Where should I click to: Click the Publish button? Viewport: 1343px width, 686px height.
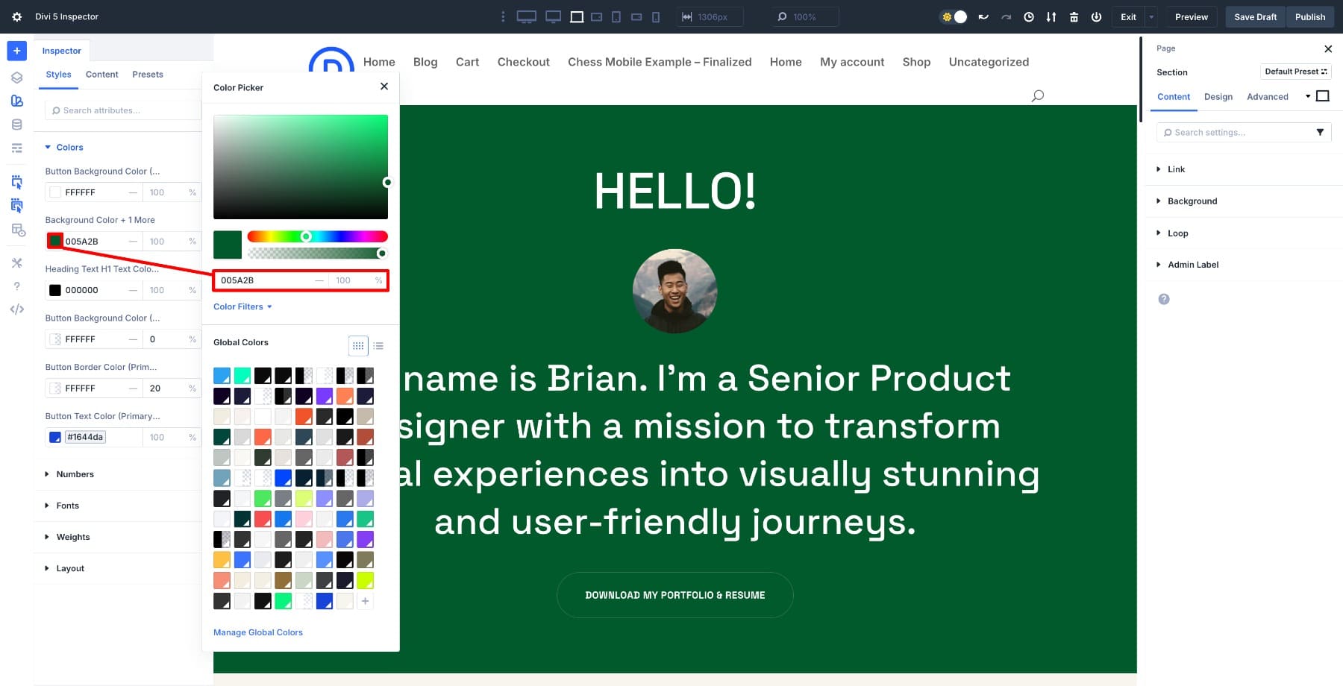[x=1309, y=16]
